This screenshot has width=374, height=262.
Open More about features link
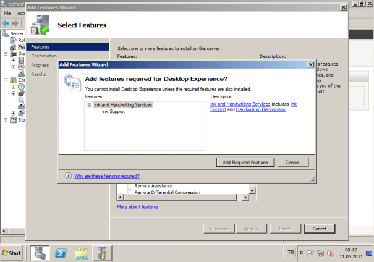[x=138, y=207]
